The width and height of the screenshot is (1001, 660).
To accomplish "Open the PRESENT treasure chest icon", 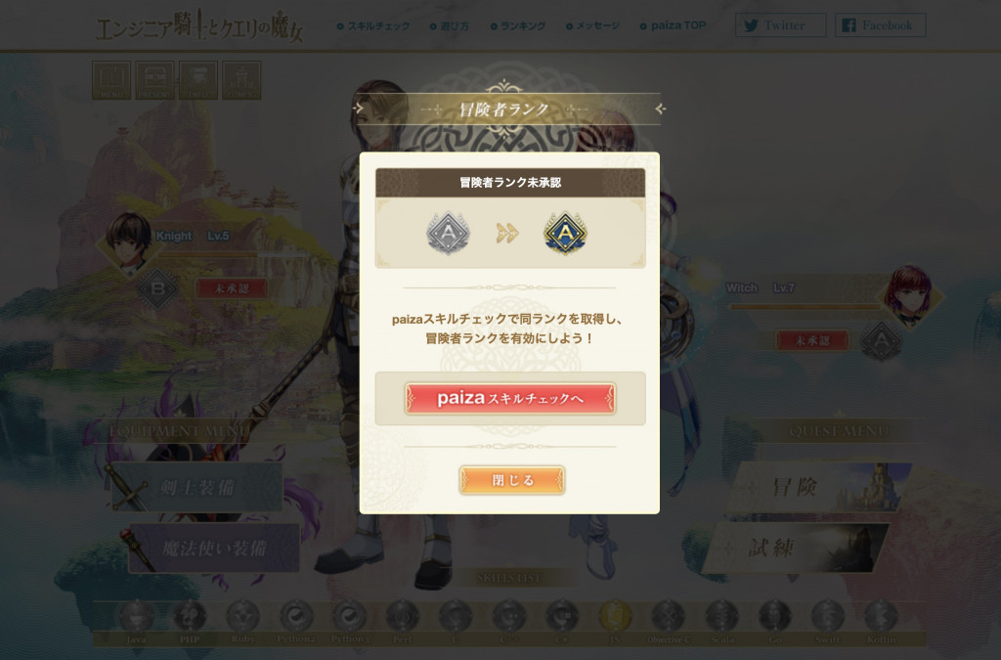I will pyautogui.click(x=155, y=80).
